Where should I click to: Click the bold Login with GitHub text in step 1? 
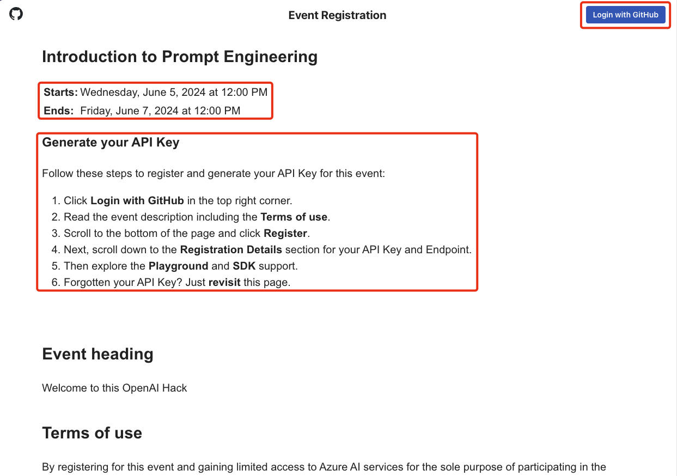coord(137,200)
